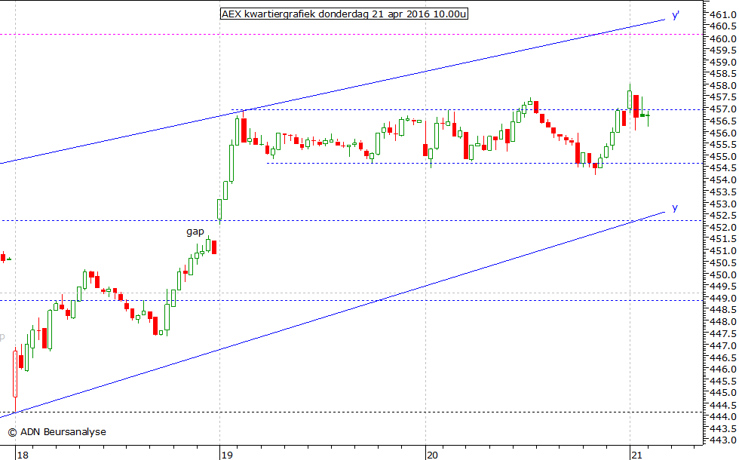
Task: Select the 20 date label on the time axis
Action: pyautogui.click(x=432, y=455)
